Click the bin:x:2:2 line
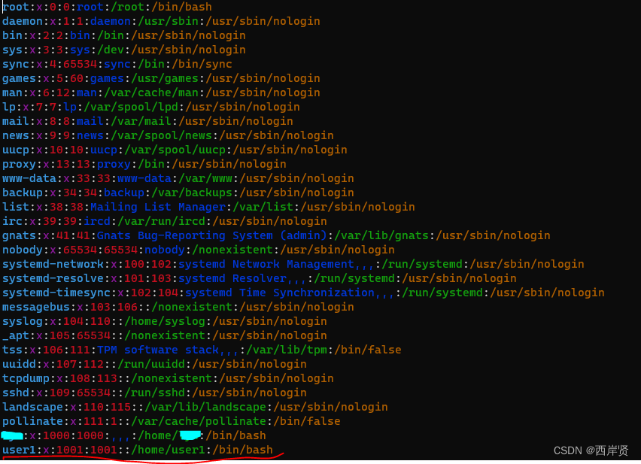 click(124, 35)
